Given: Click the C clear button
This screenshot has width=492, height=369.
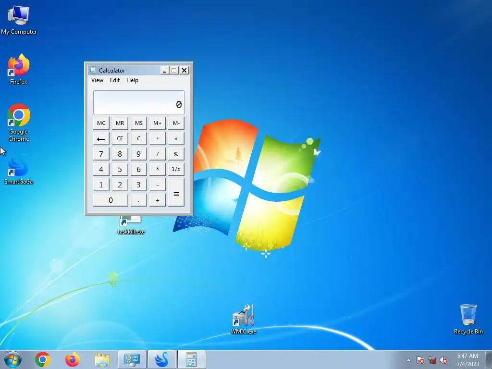Looking at the screenshot, I should click(x=139, y=138).
